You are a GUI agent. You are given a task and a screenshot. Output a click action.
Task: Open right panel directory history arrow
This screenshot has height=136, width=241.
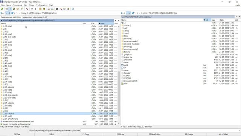[239, 17]
